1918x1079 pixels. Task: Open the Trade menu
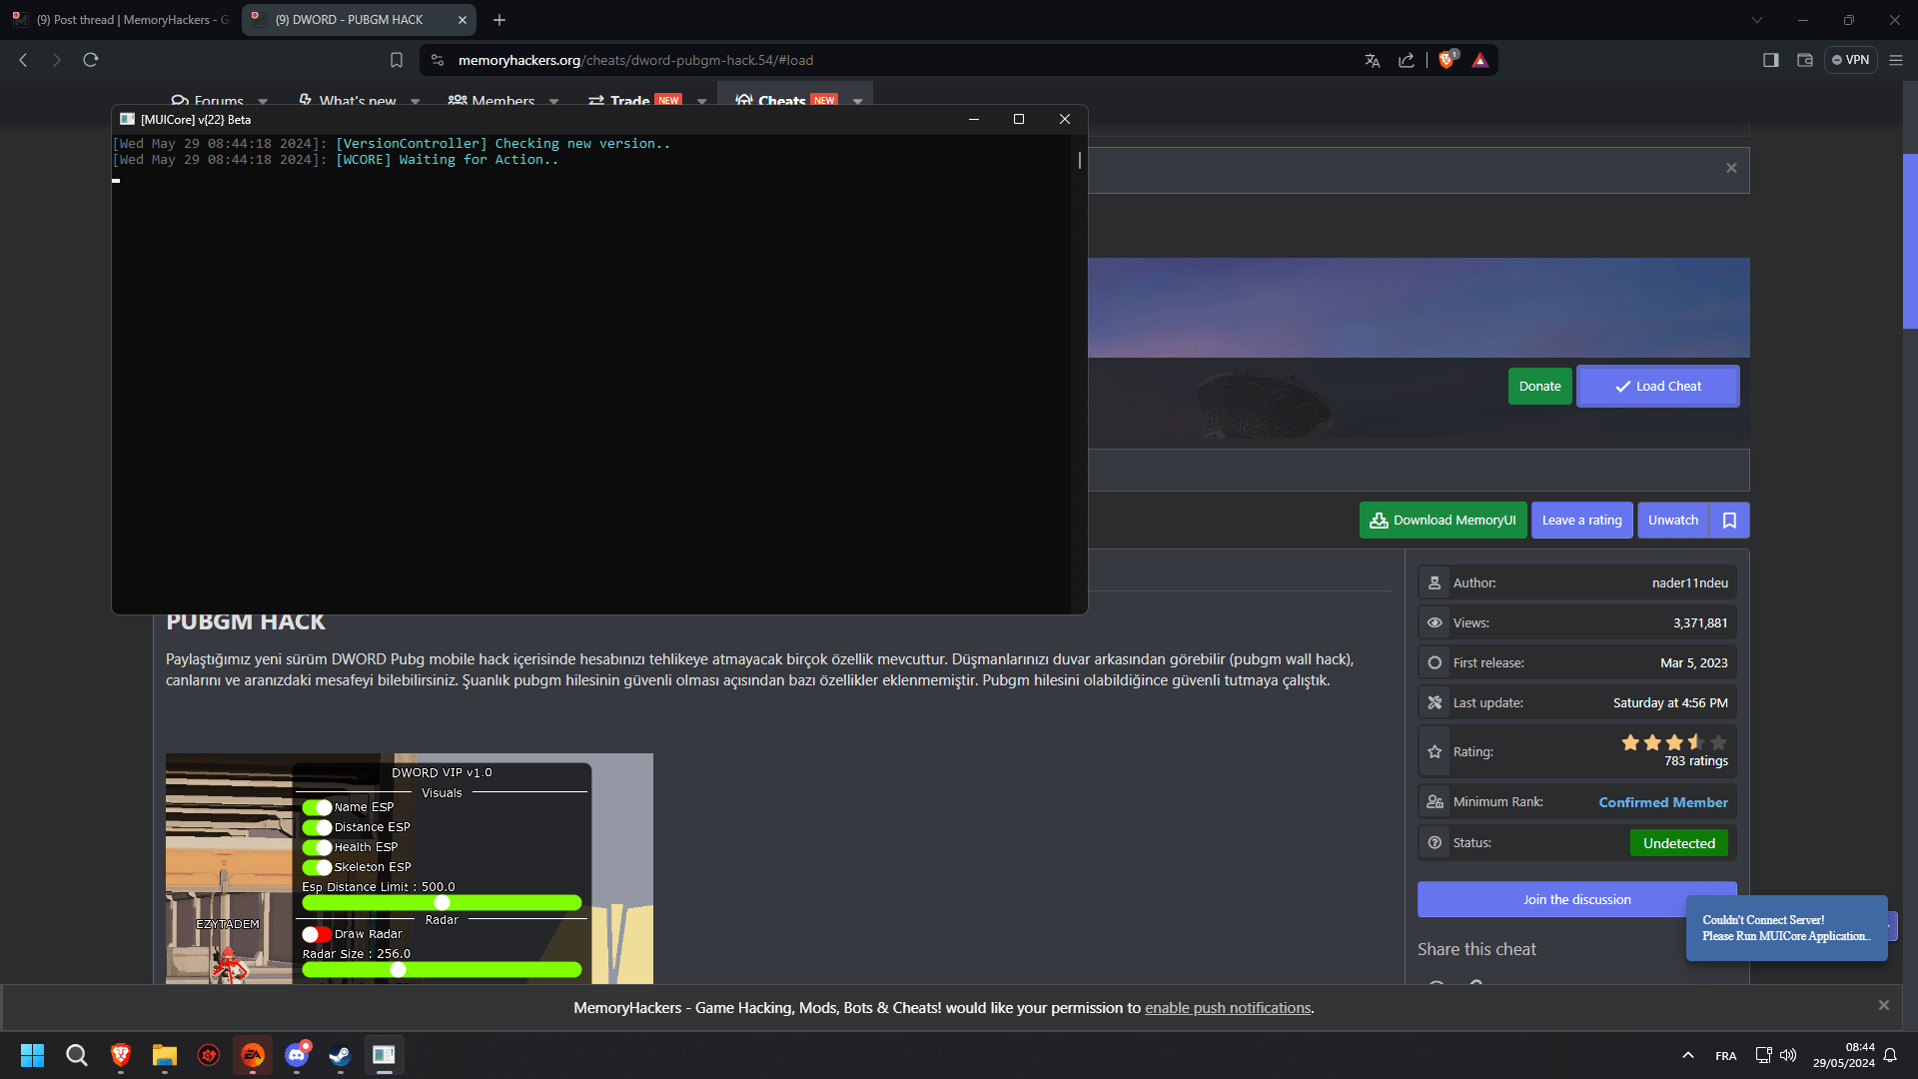click(635, 101)
